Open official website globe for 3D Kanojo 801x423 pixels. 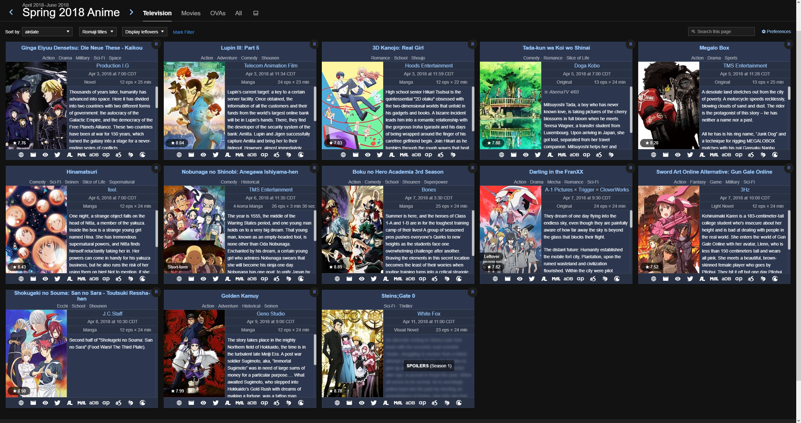coord(343,155)
